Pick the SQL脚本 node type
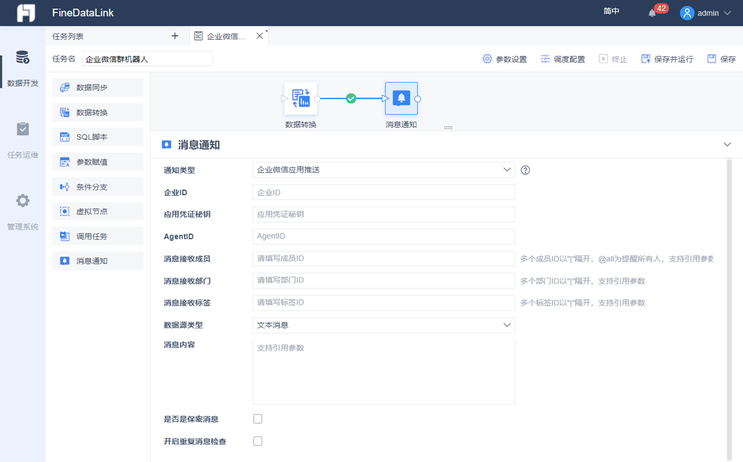This screenshot has width=743, height=462. (98, 137)
